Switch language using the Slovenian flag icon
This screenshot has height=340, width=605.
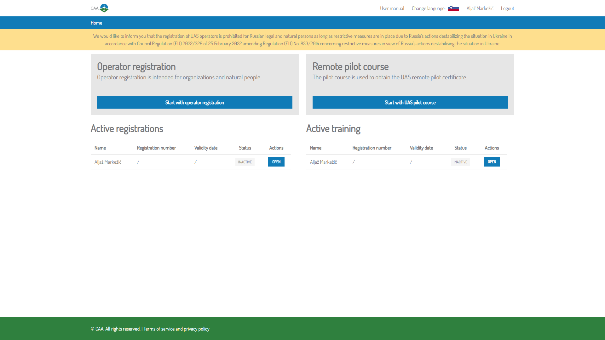click(453, 8)
